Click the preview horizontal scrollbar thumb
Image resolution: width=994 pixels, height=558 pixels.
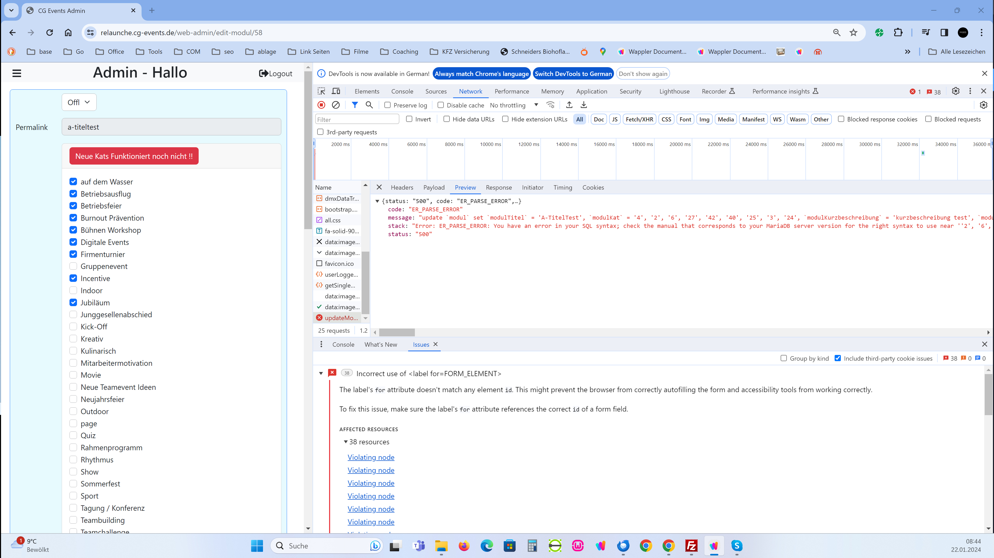[x=397, y=332]
